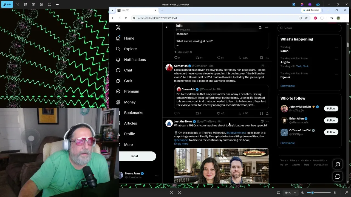
Task: Close the 'List / X' browser tab
Action: (155, 10)
